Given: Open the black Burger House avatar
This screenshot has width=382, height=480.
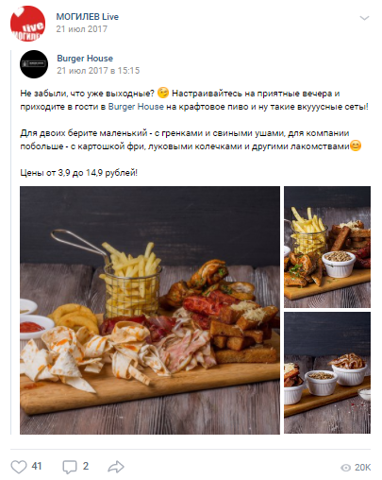Looking at the screenshot, I should point(34,64).
